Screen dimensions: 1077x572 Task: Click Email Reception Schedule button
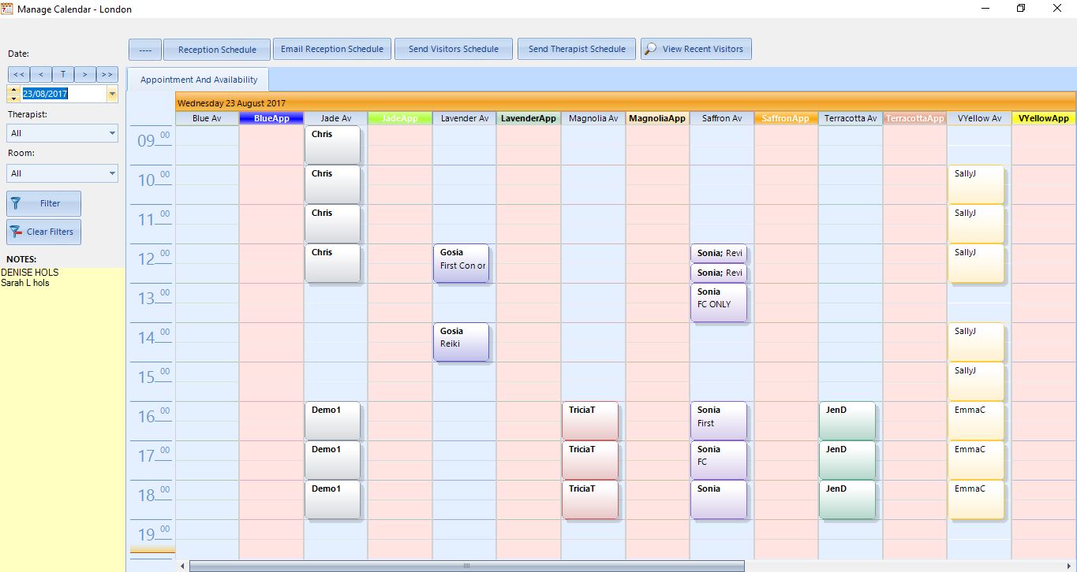(x=331, y=49)
